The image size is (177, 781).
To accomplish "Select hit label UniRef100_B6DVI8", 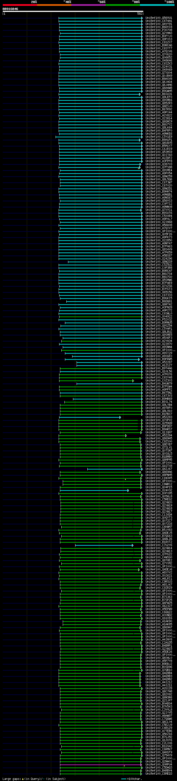I will pos(159,27).
